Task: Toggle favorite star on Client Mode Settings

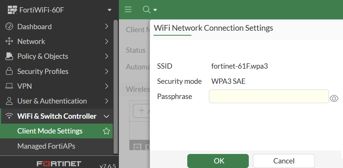Action: pyautogui.click(x=106, y=131)
